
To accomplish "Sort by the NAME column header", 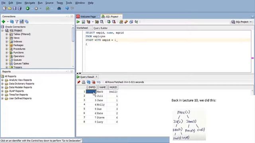I will click(x=102, y=87).
